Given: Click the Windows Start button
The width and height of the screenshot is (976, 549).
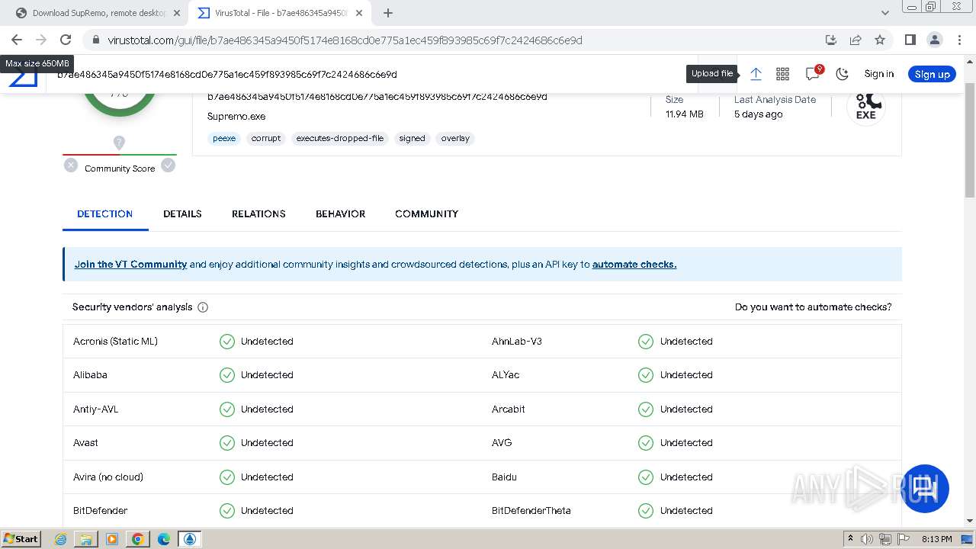Looking at the screenshot, I should (21, 538).
